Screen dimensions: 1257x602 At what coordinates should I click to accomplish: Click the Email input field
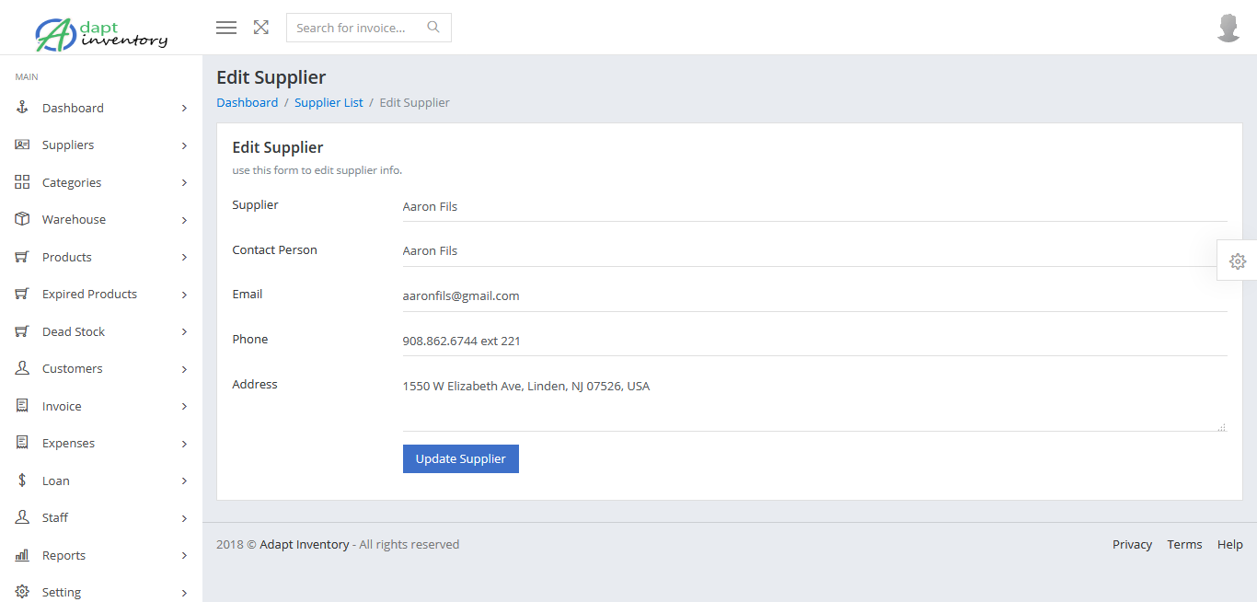click(x=814, y=295)
